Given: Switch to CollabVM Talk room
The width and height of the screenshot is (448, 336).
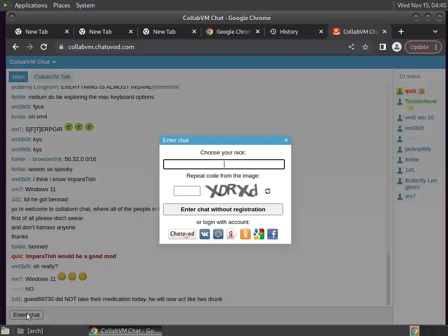Looking at the screenshot, I should click(x=52, y=77).
